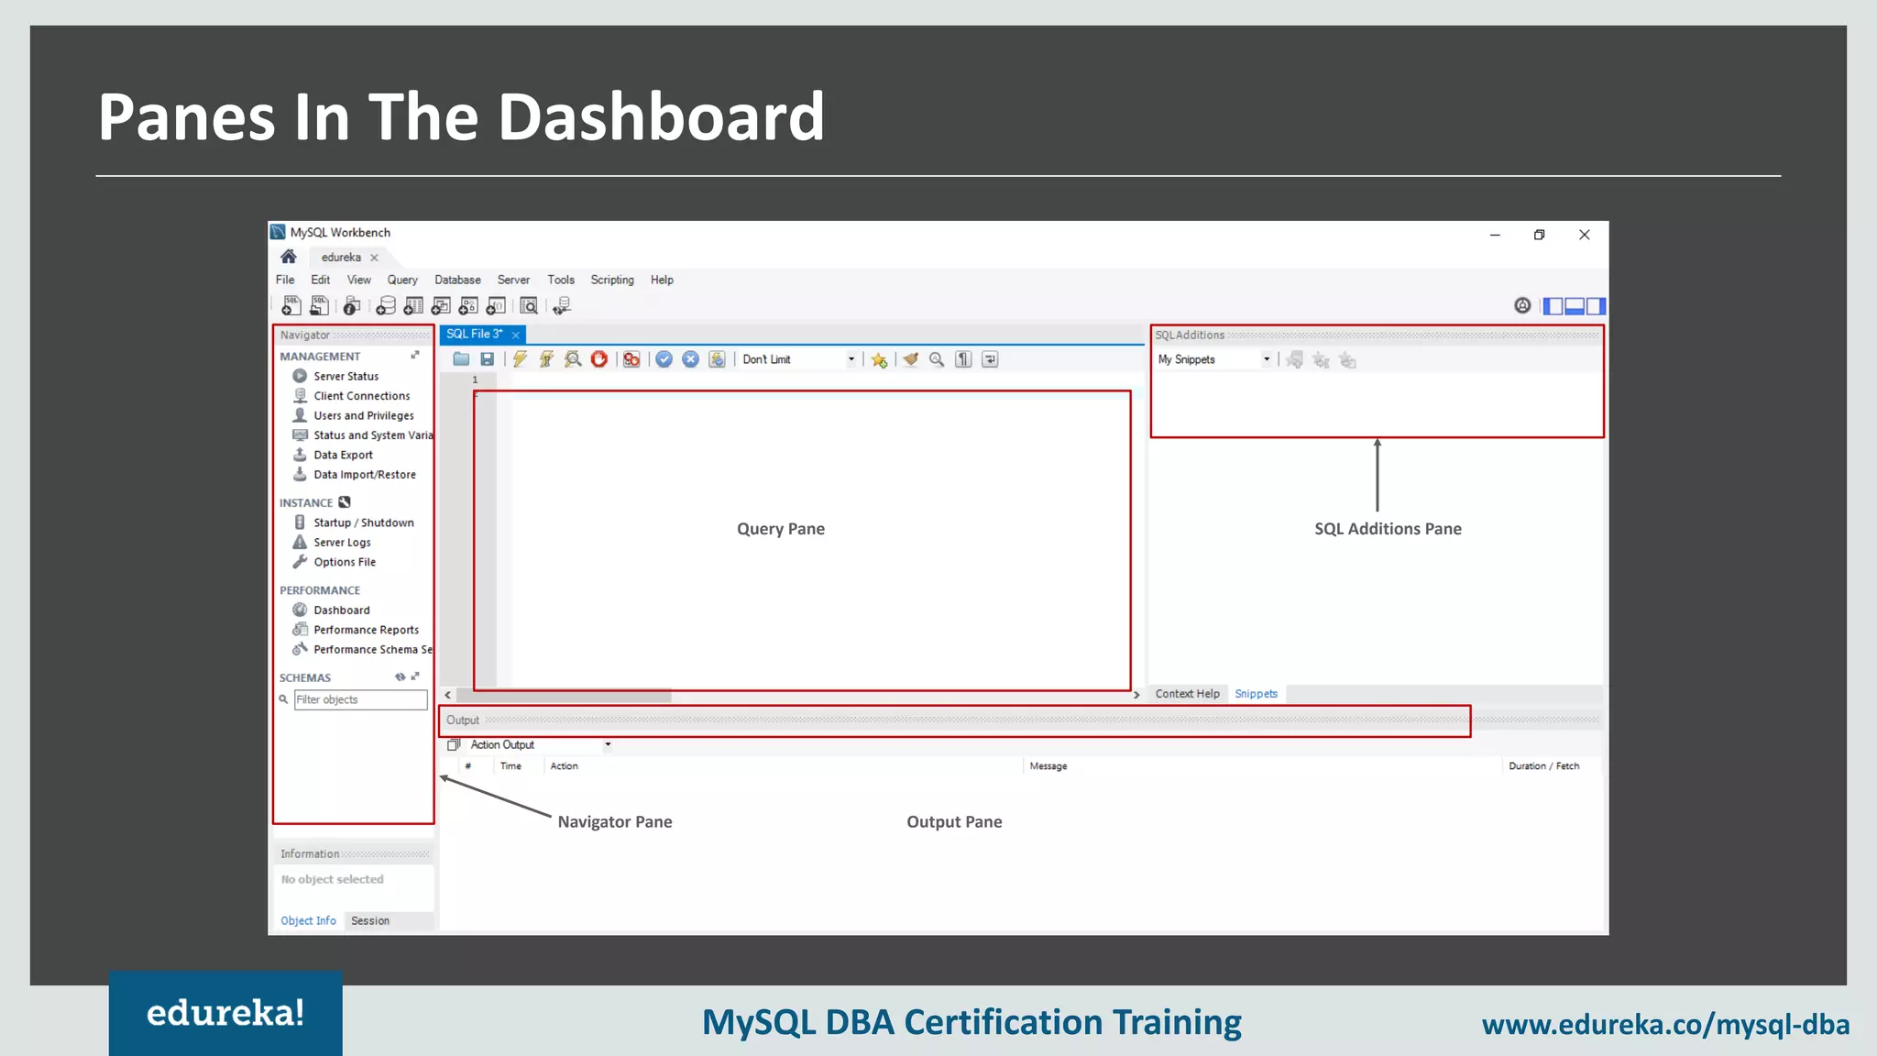Open the Dont Limit rows dropdown
The height and width of the screenshot is (1056, 1877).
(851, 359)
